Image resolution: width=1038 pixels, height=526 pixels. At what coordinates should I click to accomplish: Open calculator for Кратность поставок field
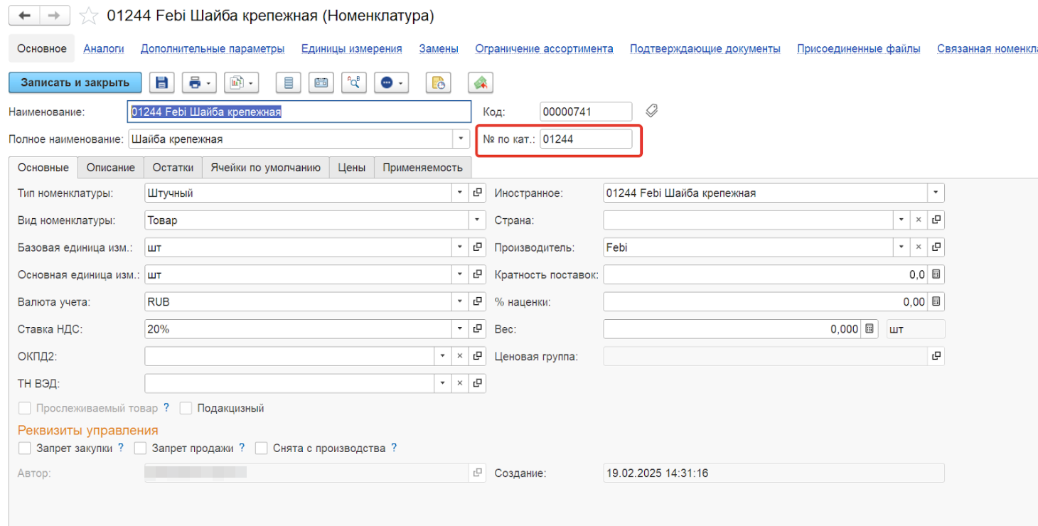click(x=936, y=275)
